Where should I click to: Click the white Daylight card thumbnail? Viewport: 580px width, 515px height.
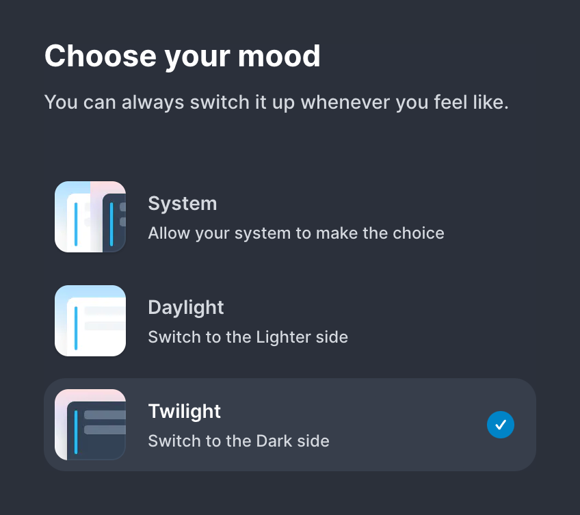90,320
